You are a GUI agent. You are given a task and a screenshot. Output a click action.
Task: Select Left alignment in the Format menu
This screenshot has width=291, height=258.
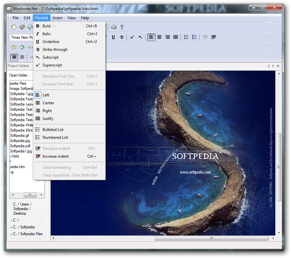point(69,95)
